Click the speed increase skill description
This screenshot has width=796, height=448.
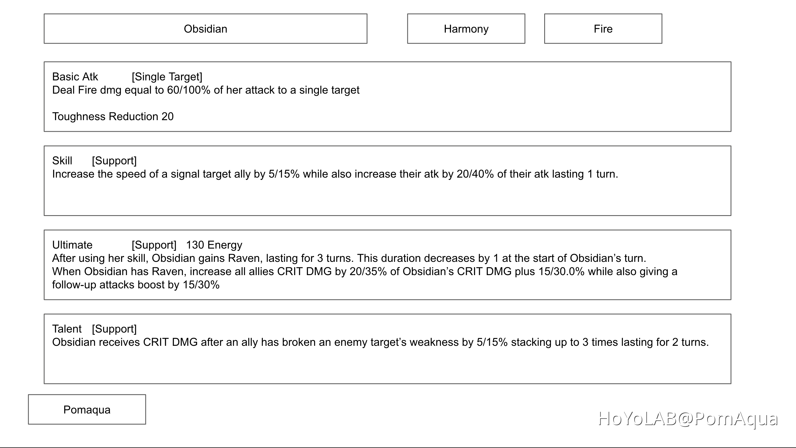[x=335, y=174]
